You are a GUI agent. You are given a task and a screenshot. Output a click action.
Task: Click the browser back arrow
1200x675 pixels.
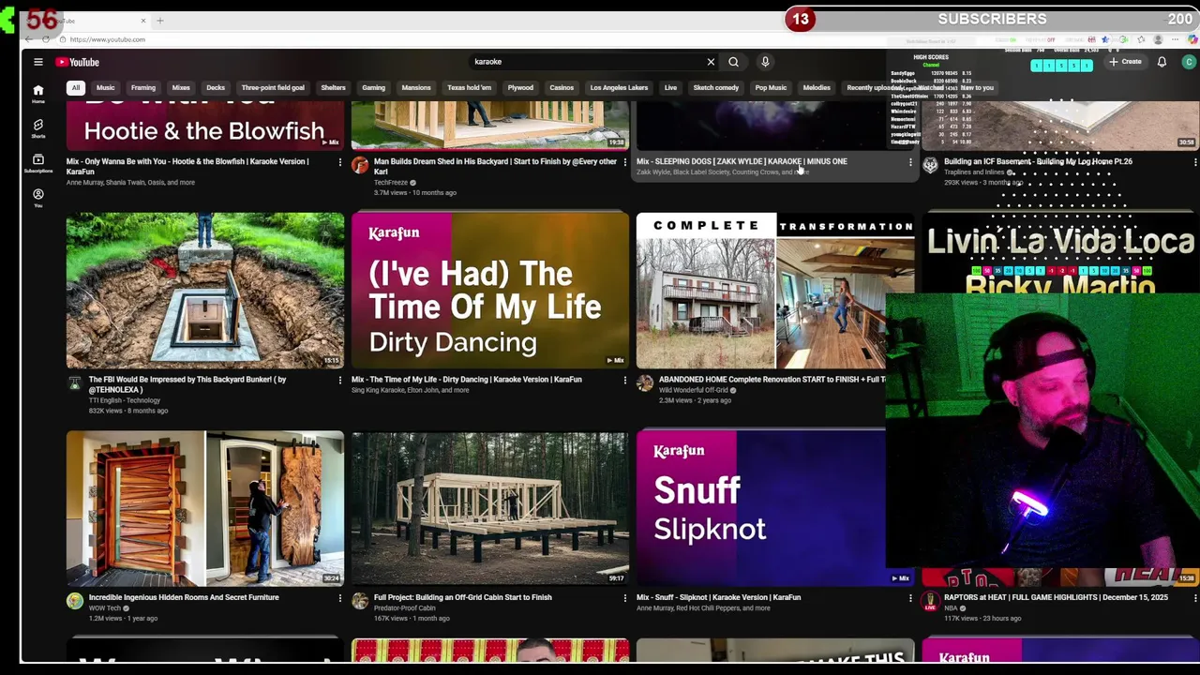coord(29,39)
